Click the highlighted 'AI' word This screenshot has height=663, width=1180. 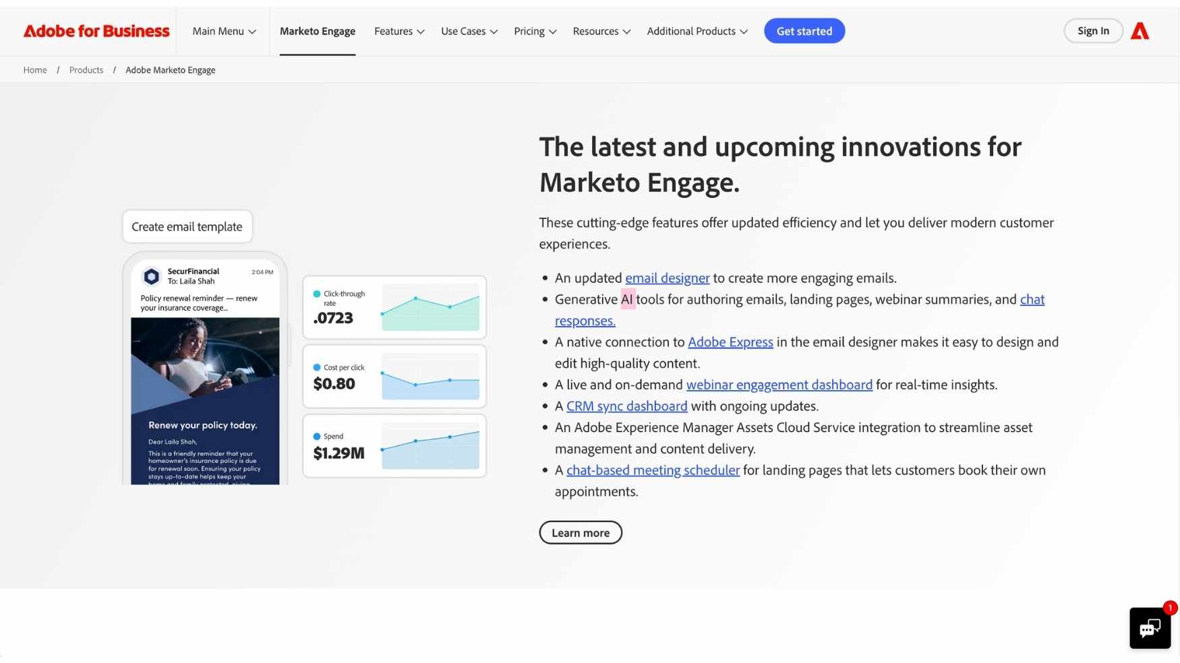(628, 299)
